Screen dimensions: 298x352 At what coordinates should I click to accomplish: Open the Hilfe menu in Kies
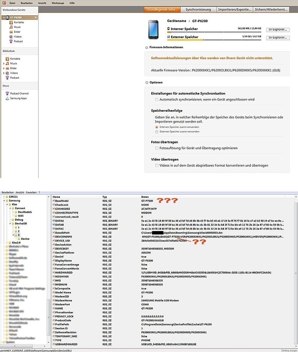72,3
